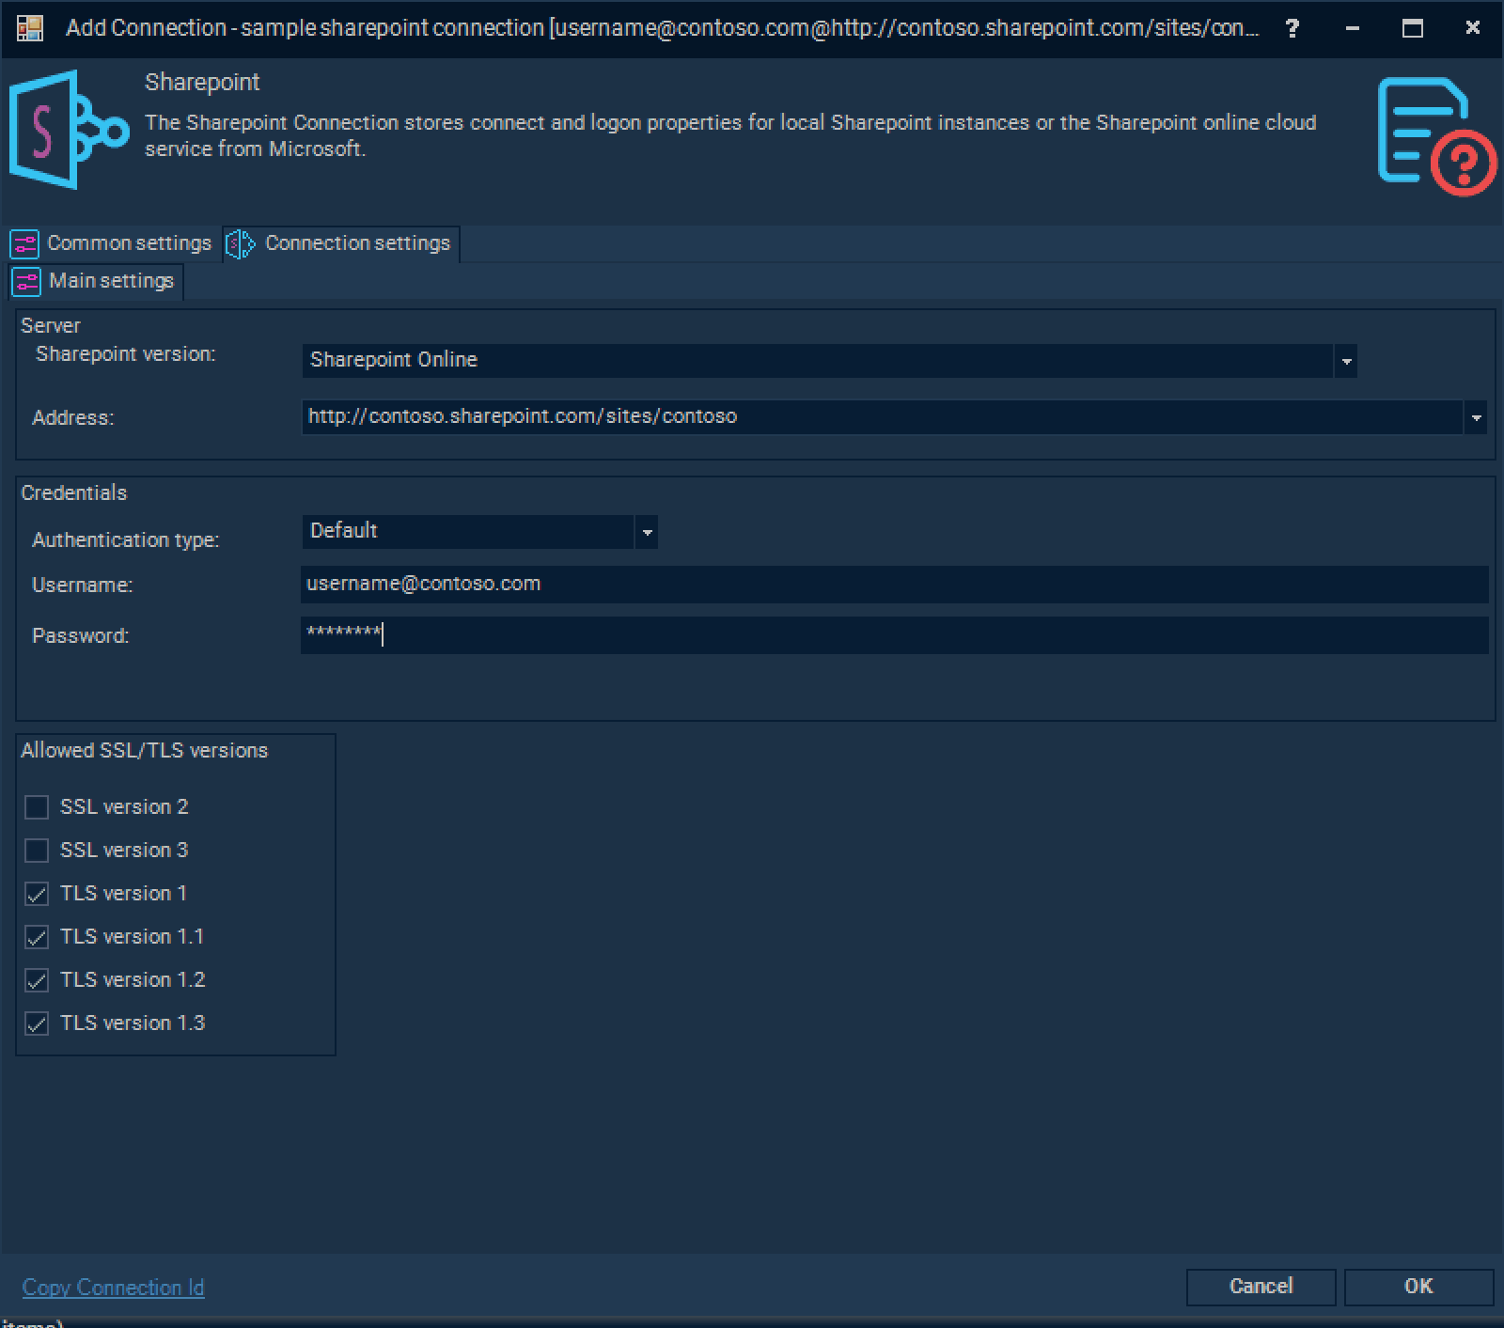Open the help documentation icon with question mark
Image resolution: width=1504 pixels, height=1328 pixels.
[1434, 135]
